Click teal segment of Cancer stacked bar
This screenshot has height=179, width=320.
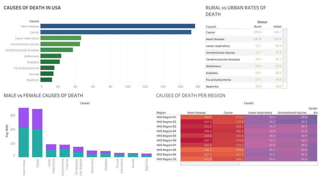pos(37,143)
